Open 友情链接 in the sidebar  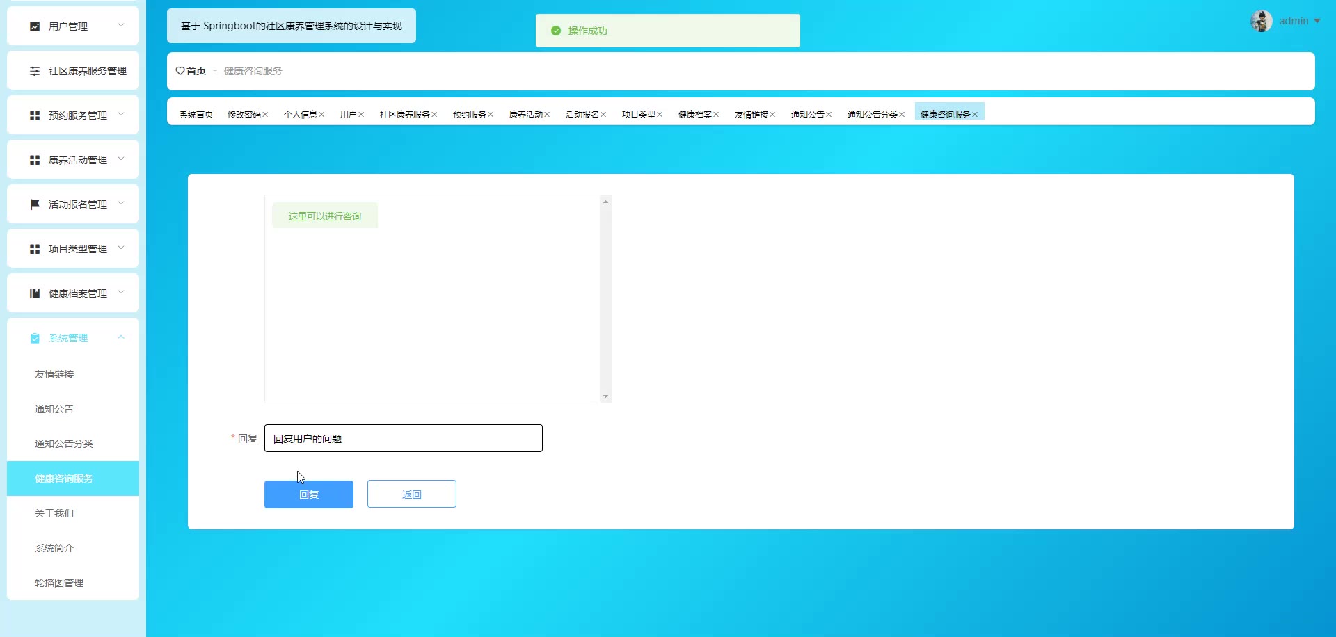click(73, 374)
